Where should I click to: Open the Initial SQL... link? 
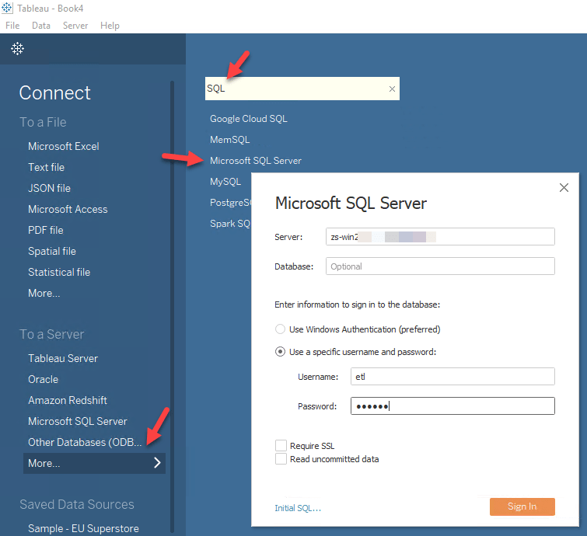pyautogui.click(x=298, y=508)
